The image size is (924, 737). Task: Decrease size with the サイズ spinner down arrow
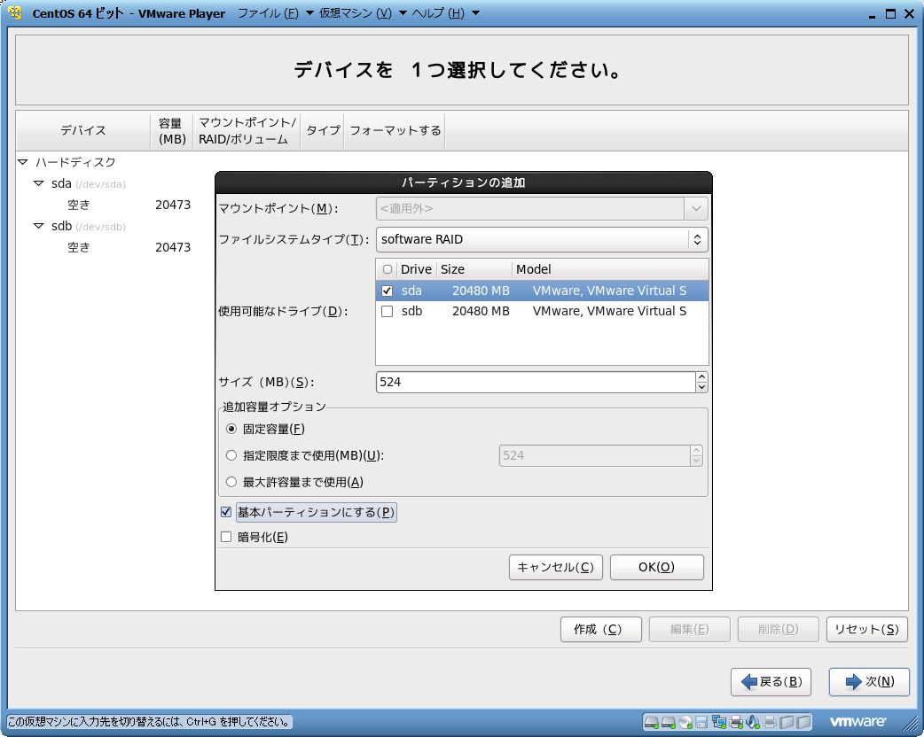click(701, 387)
